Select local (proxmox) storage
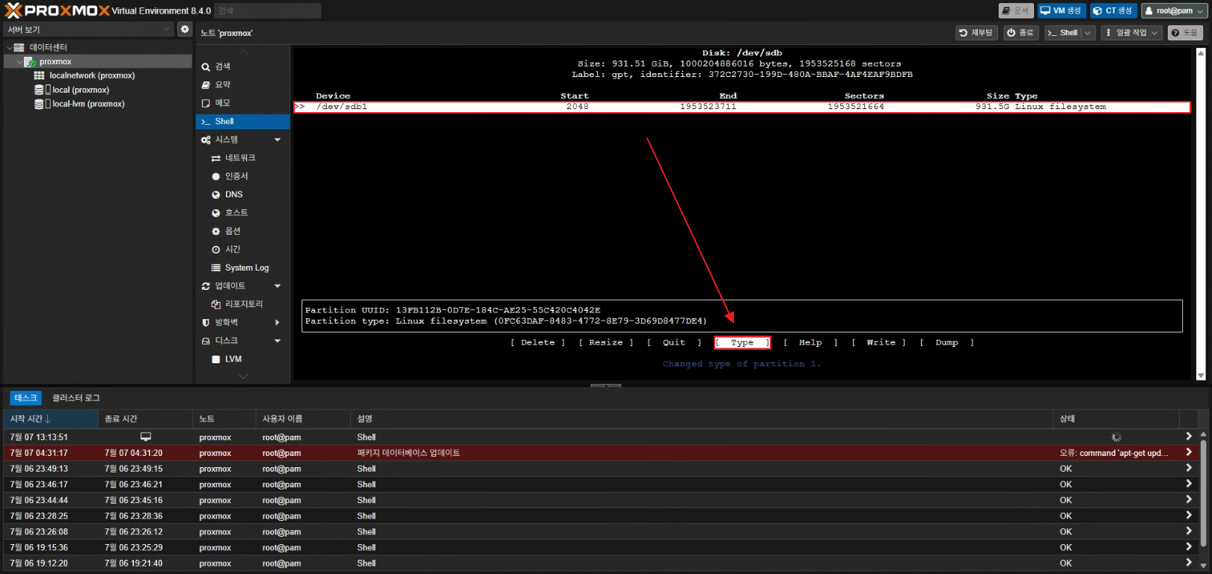 (x=81, y=90)
